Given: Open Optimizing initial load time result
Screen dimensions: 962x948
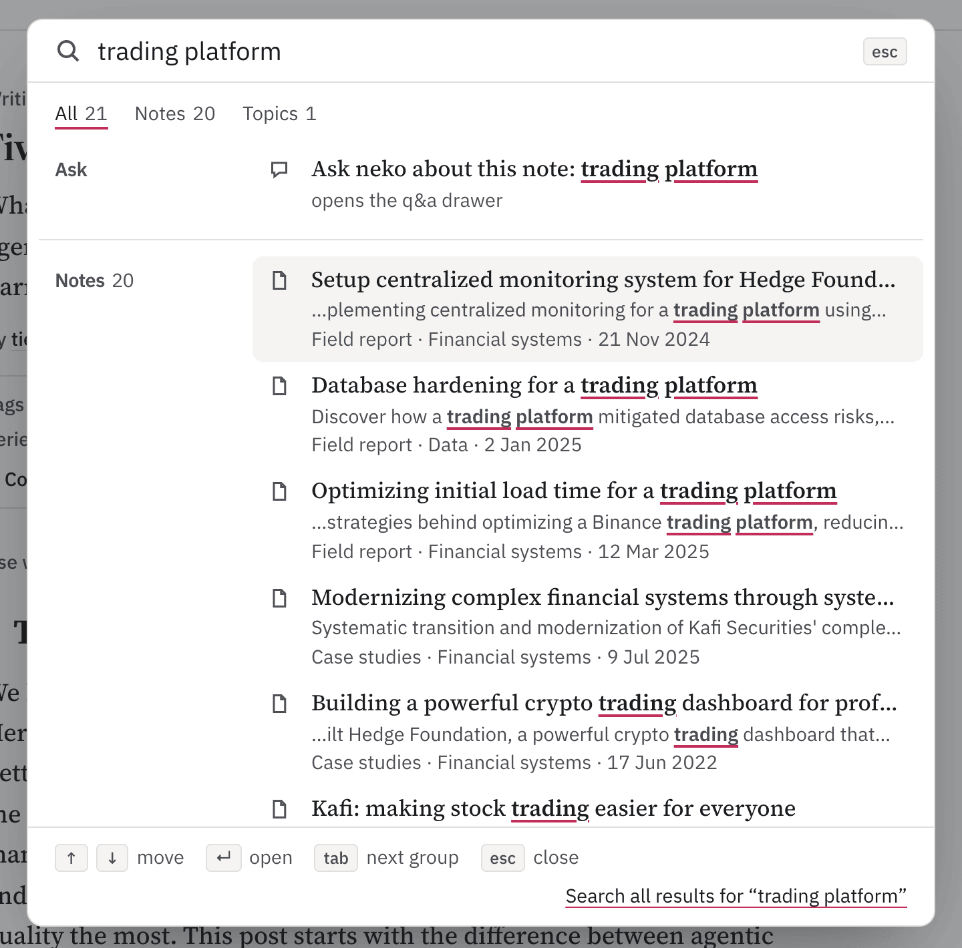Looking at the screenshot, I should [588, 520].
